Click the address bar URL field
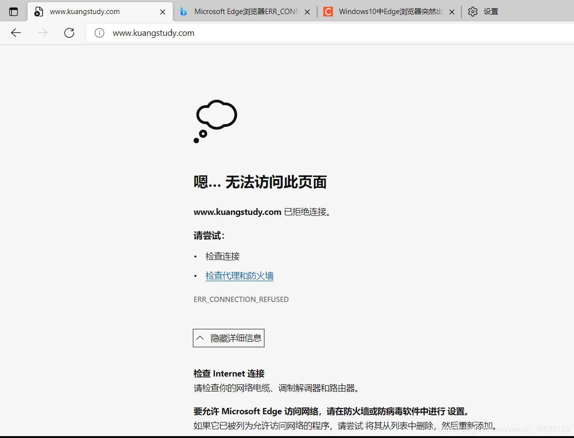Screen dimensions: 574x438 (330, 33)
